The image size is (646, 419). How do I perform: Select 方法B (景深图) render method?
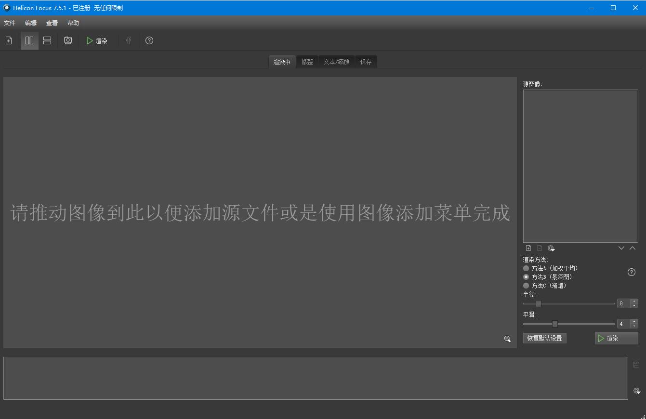tap(526, 277)
